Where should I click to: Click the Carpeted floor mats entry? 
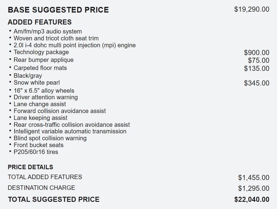[x=40, y=68]
